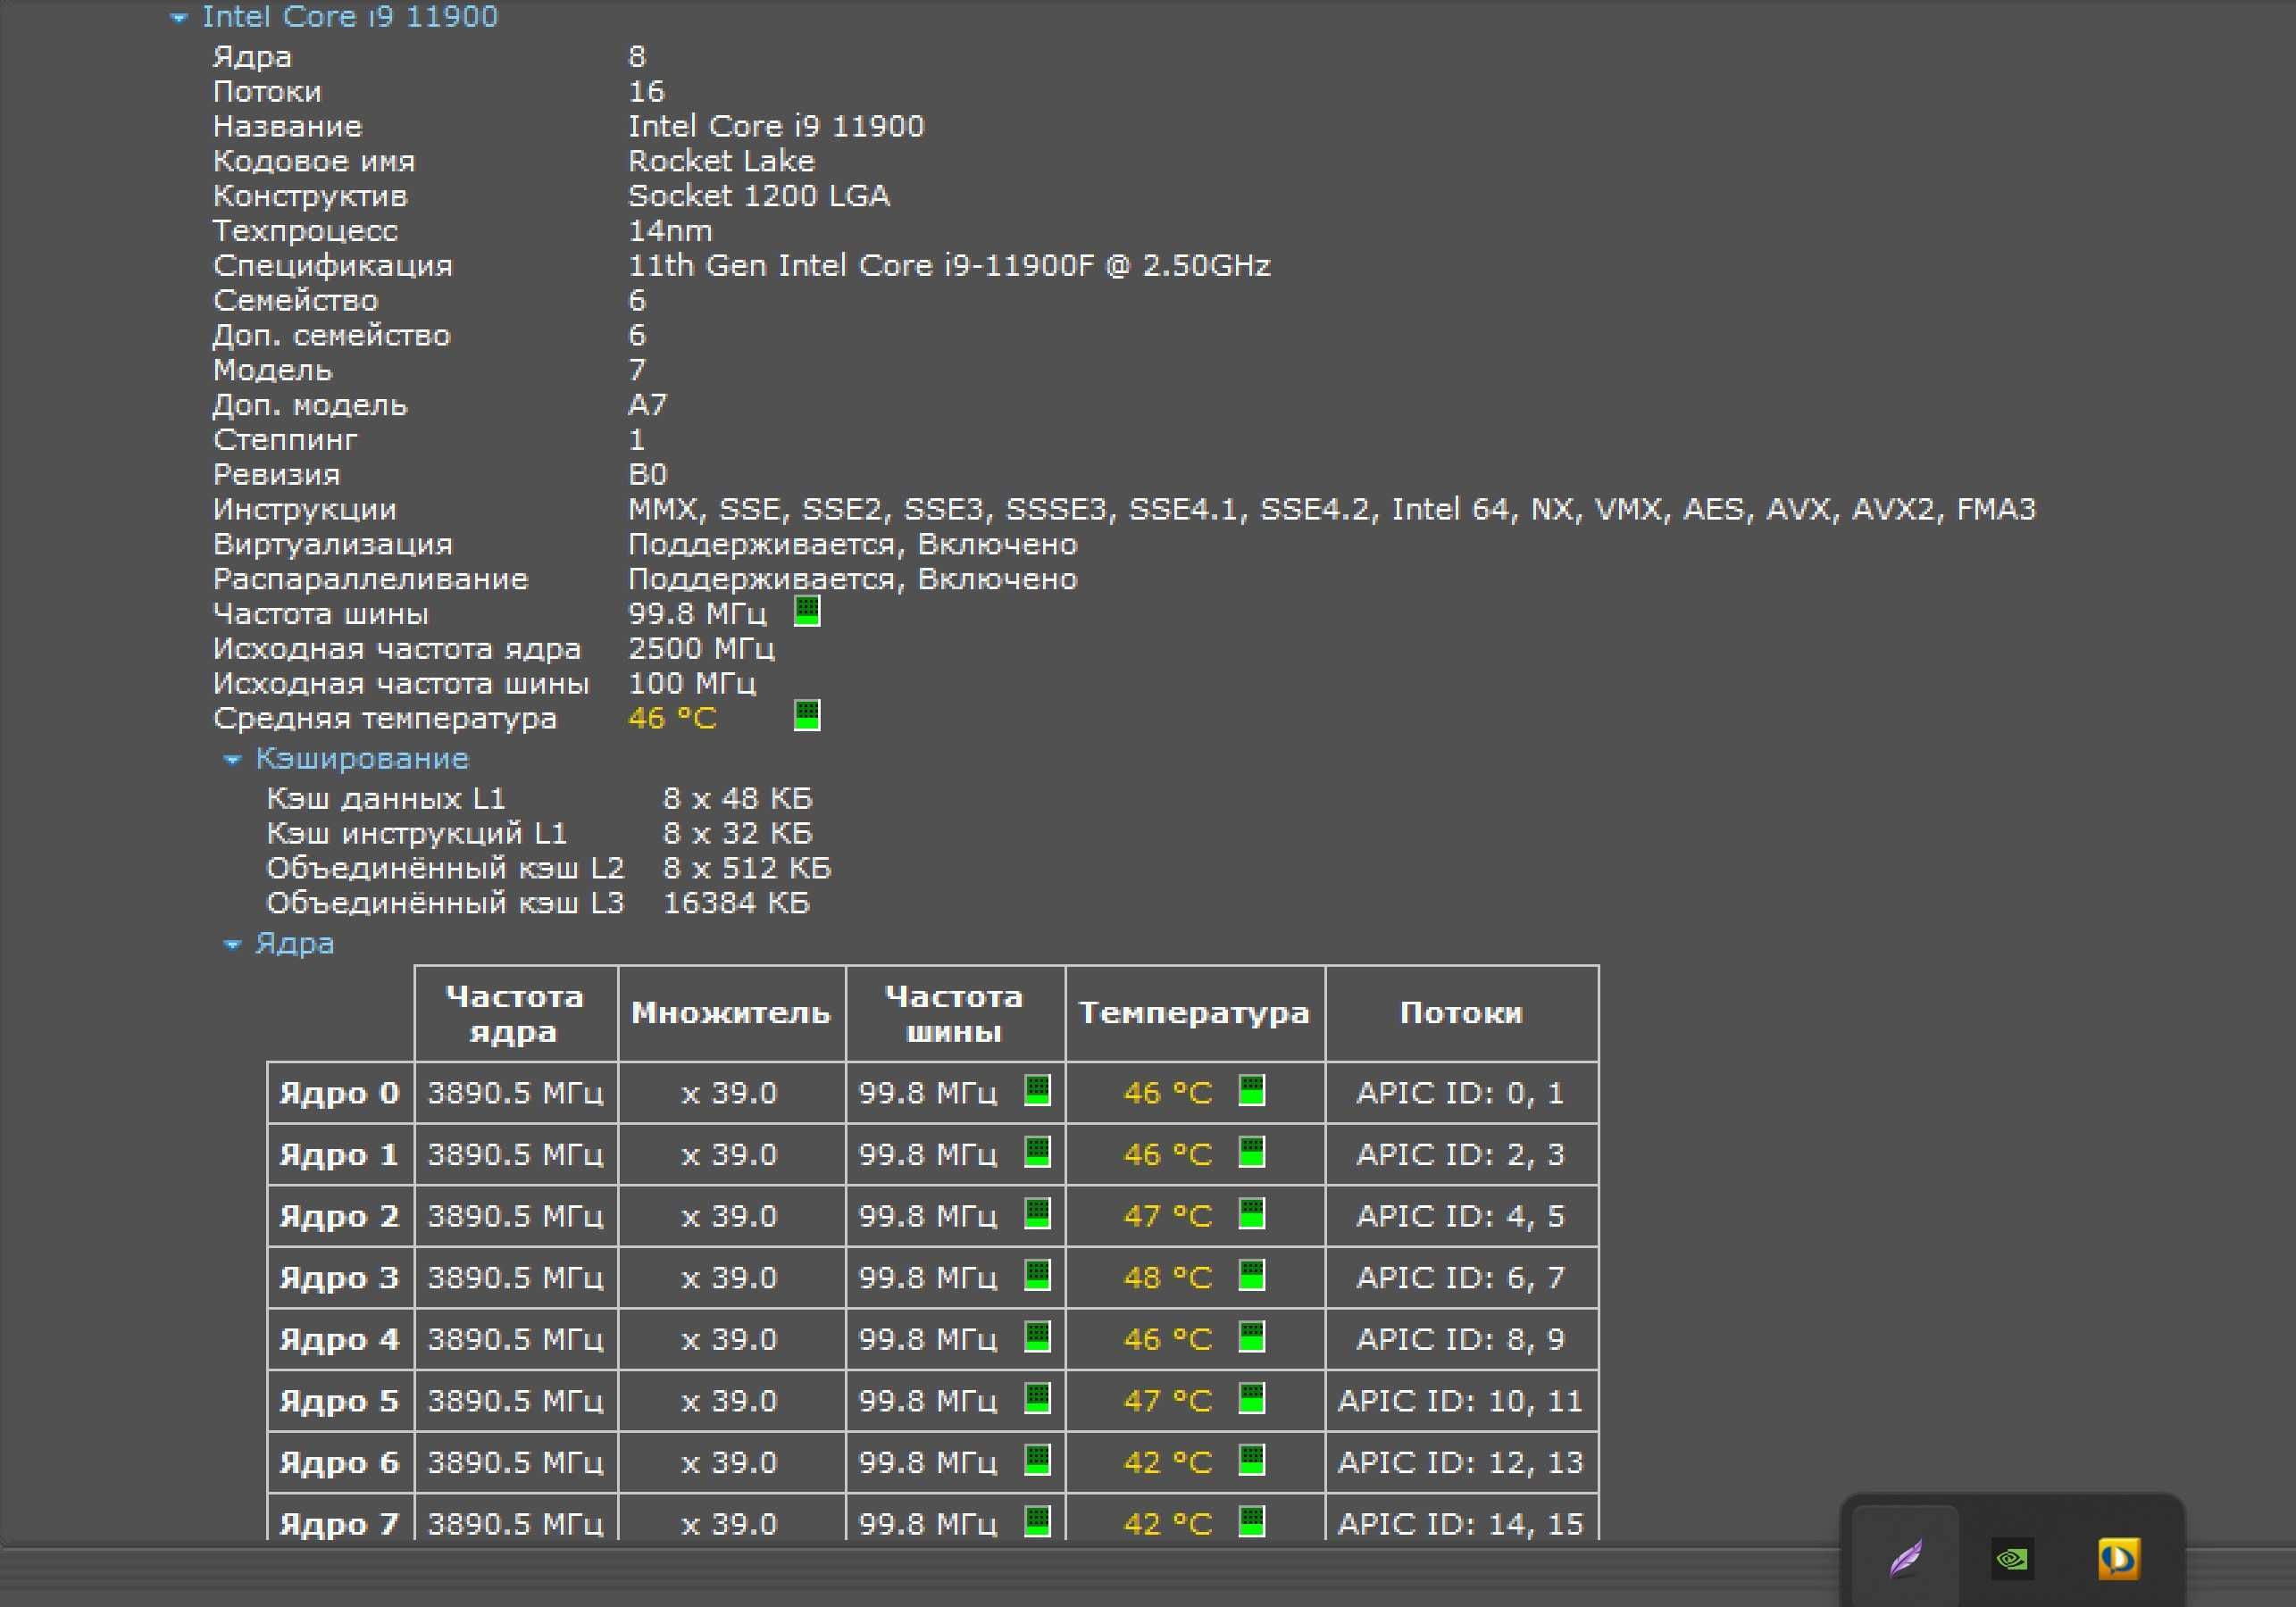Screen dimensions: 2296x1607
Task: Click the 14nm Техпроцесс value
Action: [x=670, y=231]
